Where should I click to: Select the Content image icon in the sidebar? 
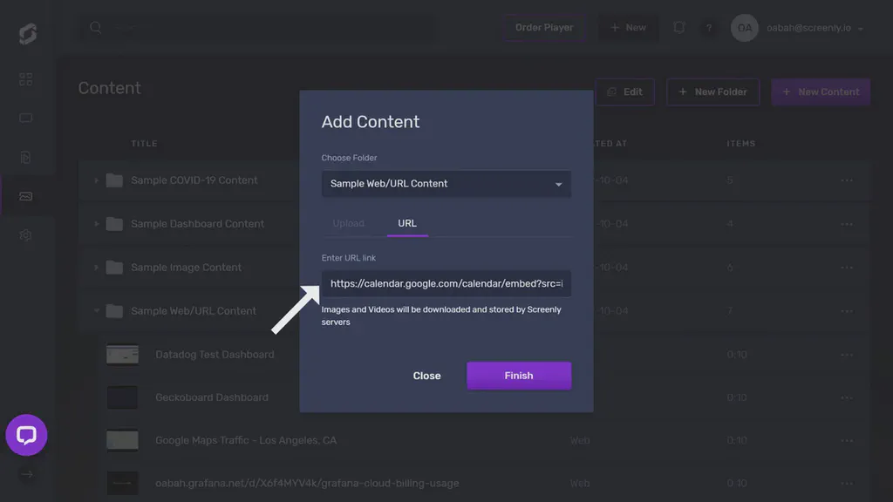pos(25,195)
